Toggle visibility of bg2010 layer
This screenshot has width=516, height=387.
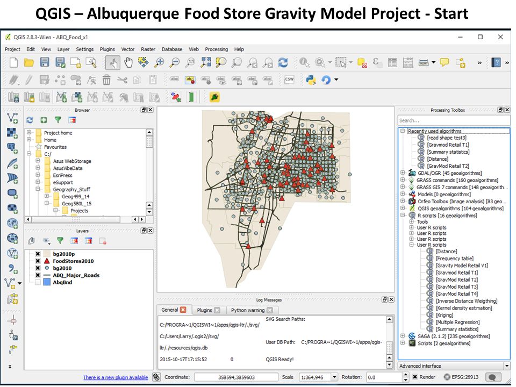(x=38, y=268)
